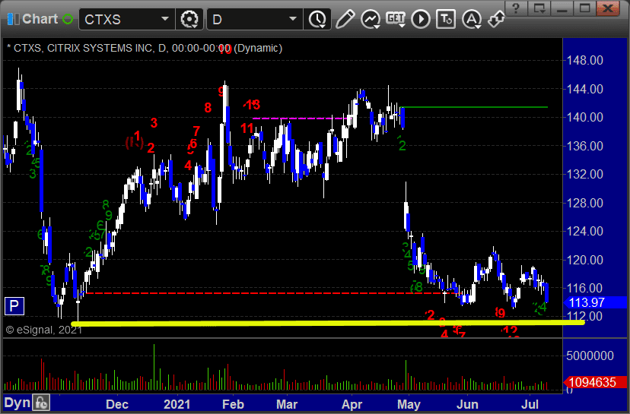Open the symbol settings gear menu
Image resolution: width=630 pixels, height=414 pixels.
189,19
